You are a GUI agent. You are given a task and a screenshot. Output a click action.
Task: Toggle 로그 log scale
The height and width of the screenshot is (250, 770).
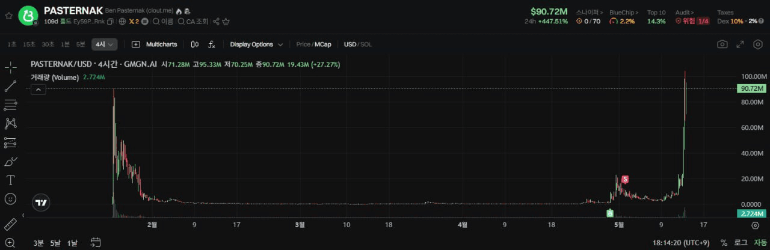click(x=741, y=243)
